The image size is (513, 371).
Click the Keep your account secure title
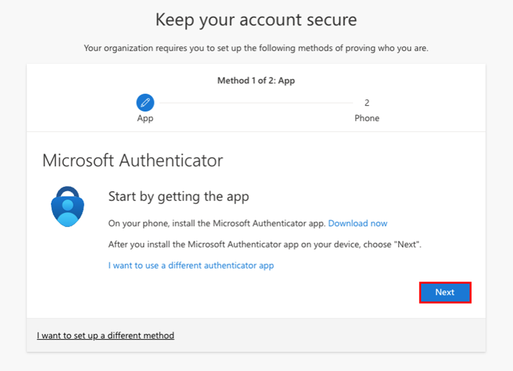(x=256, y=20)
